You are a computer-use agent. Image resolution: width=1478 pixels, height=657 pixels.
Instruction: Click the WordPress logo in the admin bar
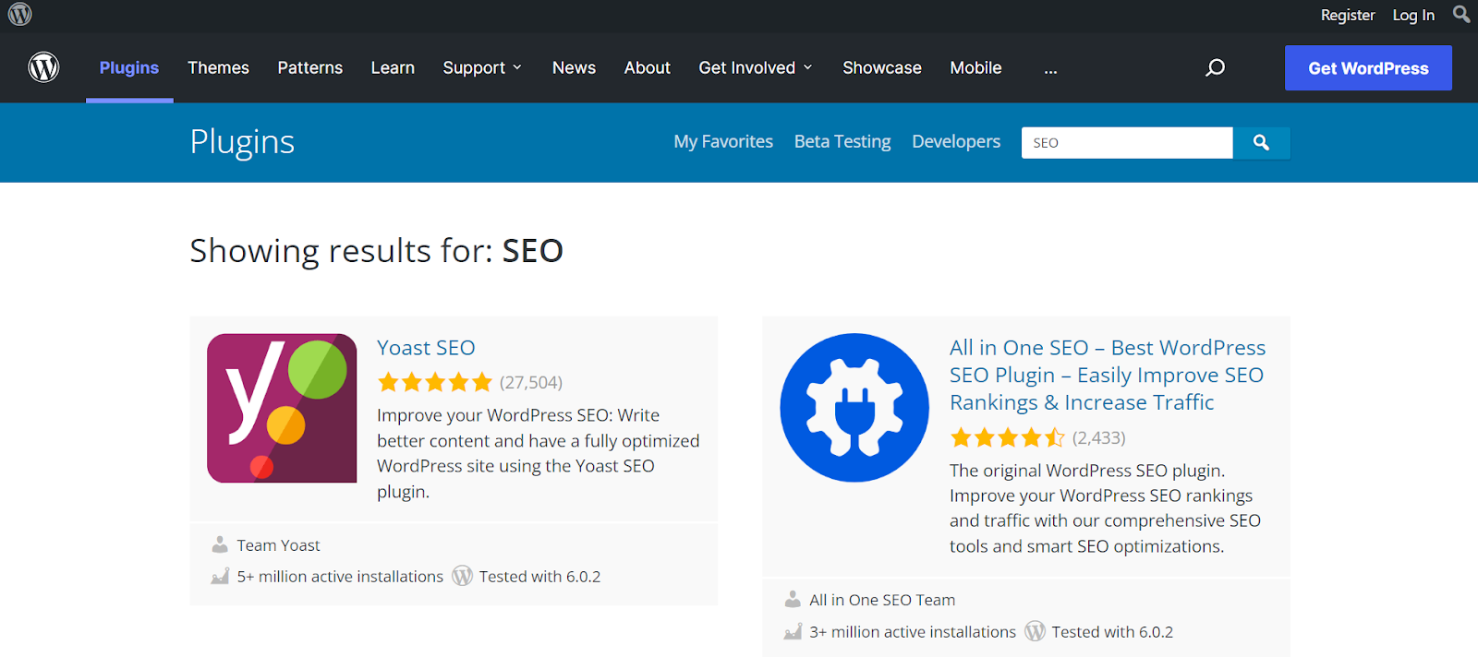tap(20, 15)
